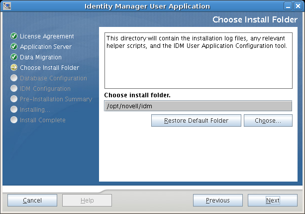Click the gray circle beside Database Configuration
The image size is (305, 214).
click(14, 78)
